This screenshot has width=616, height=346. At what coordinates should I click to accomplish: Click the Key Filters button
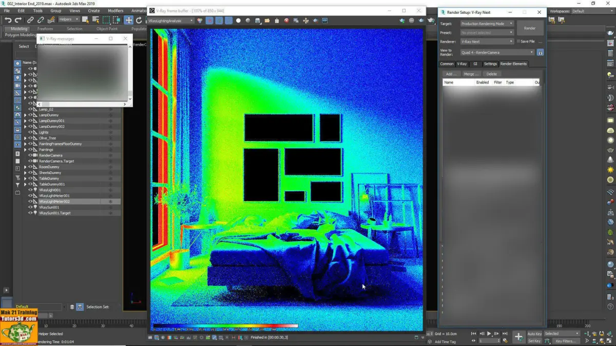[x=566, y=341]
